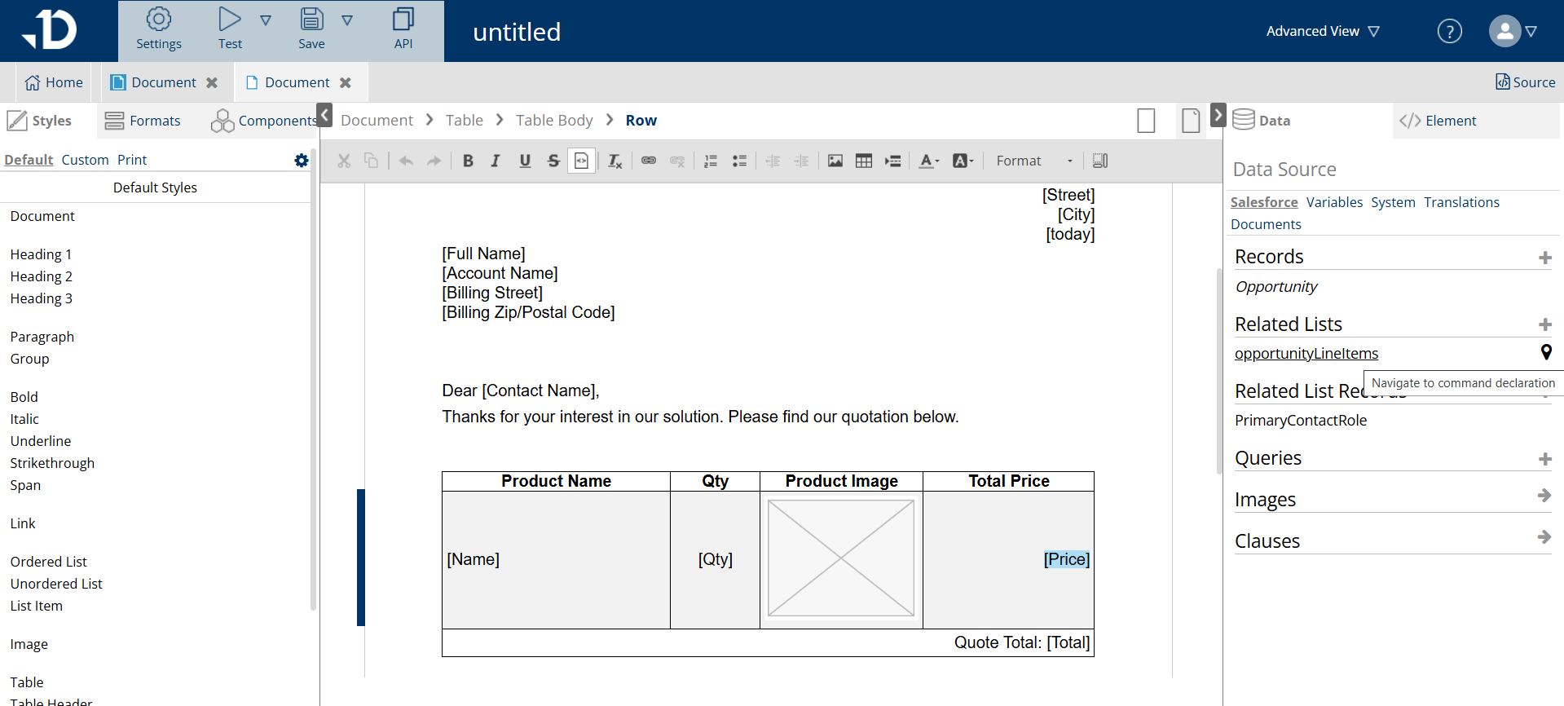The width and height of the screenshot is (1564, 706).
Task: Open the Components tab
Action: point(265,121)
